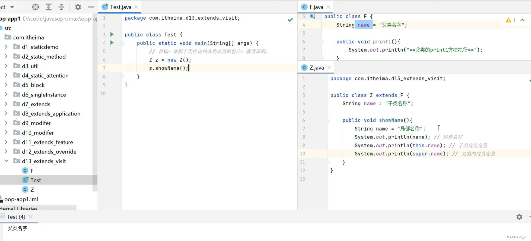Image resolution: width=531 pixels, height=241 pixels.
Task: Click the green inspection checkmark in Test.java
Action: [290, 20]
